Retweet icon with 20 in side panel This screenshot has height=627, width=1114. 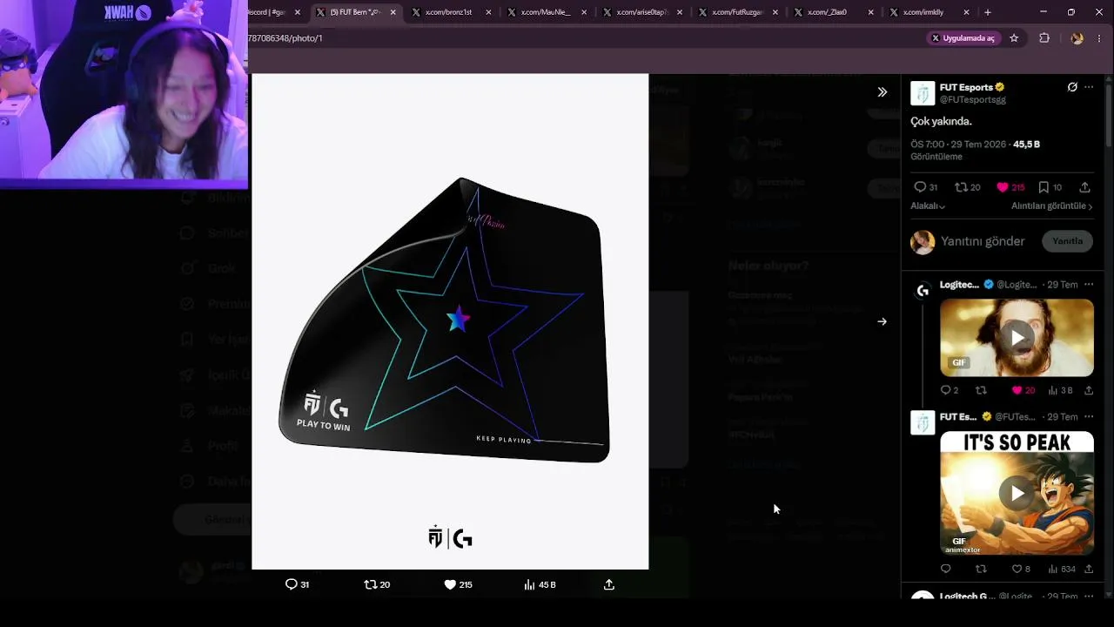point(967,187)
